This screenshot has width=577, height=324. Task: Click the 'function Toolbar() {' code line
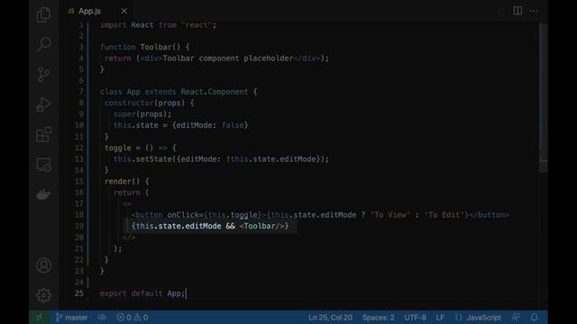point(145,47)
